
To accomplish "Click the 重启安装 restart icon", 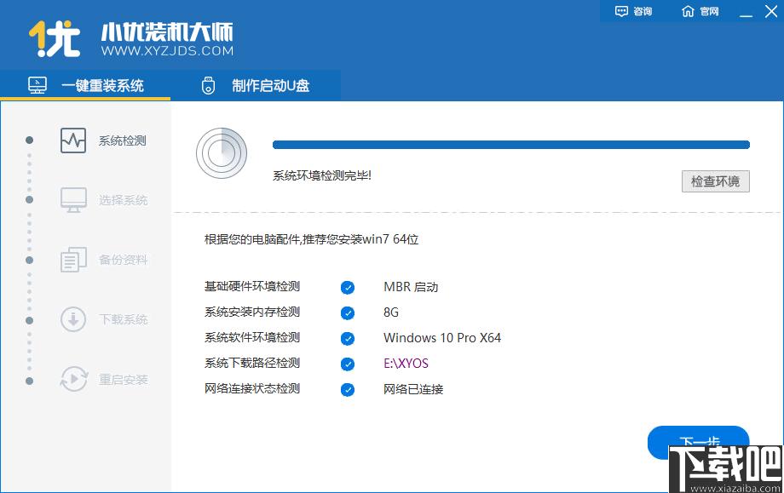I will (73, 379).
